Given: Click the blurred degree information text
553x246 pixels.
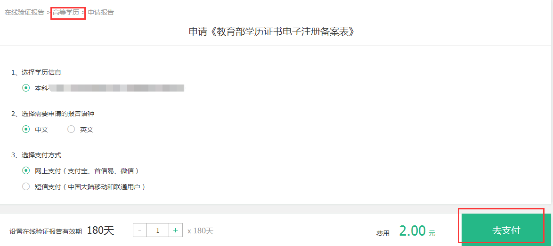Looking at the screenshot, I should 116,88.
